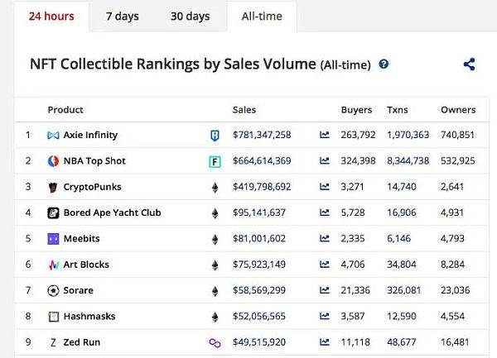The height and width of the screenshot is (358, 497).
Task: Open the sales chart icon for NBA Top Shot
Action: (324, 160)
